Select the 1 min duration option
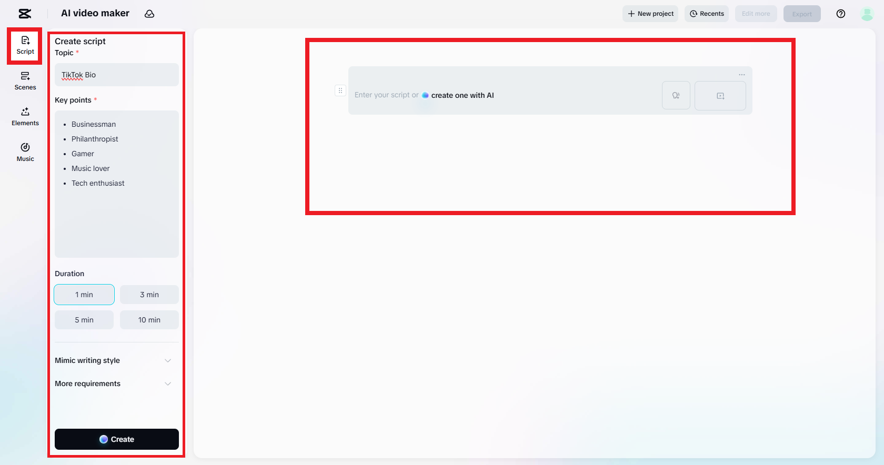 (84, 295)
